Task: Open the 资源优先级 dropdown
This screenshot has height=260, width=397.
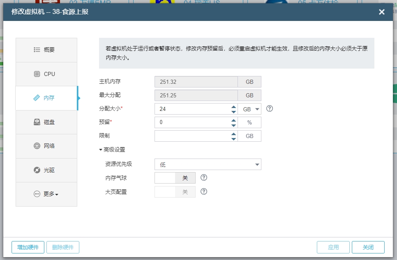Action: coord(208,165)
